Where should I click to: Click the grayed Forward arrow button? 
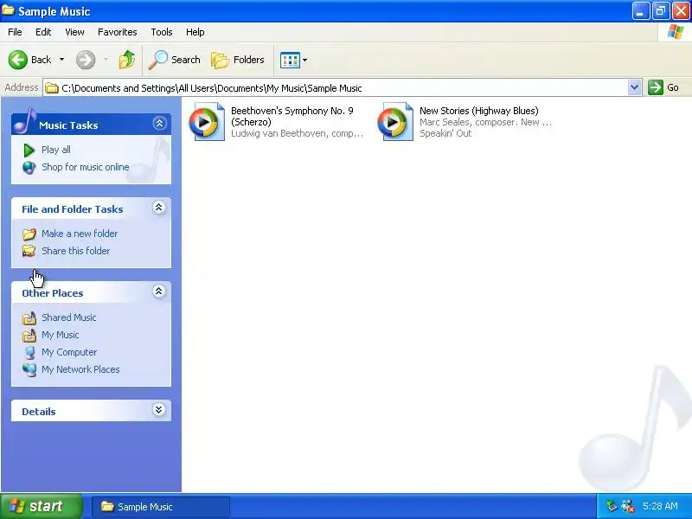pyautogui.click(x=86, y=60)
